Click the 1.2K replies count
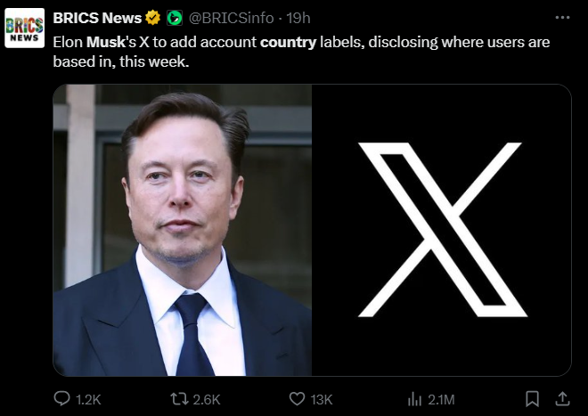The width and height of the screenshot is (588, 416). tap(89, 399)
